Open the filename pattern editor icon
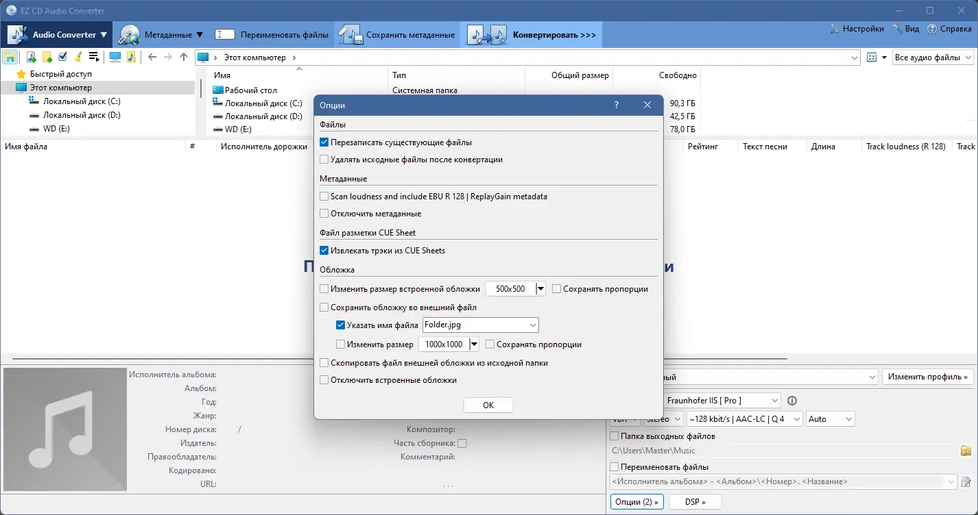The image size is (978, 515). point(967,481)
